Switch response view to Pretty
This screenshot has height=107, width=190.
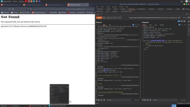tap(145, 25)
